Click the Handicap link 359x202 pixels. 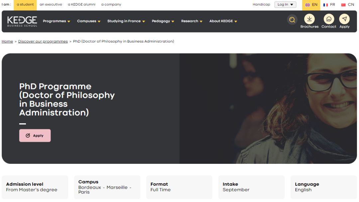(261, 5)
